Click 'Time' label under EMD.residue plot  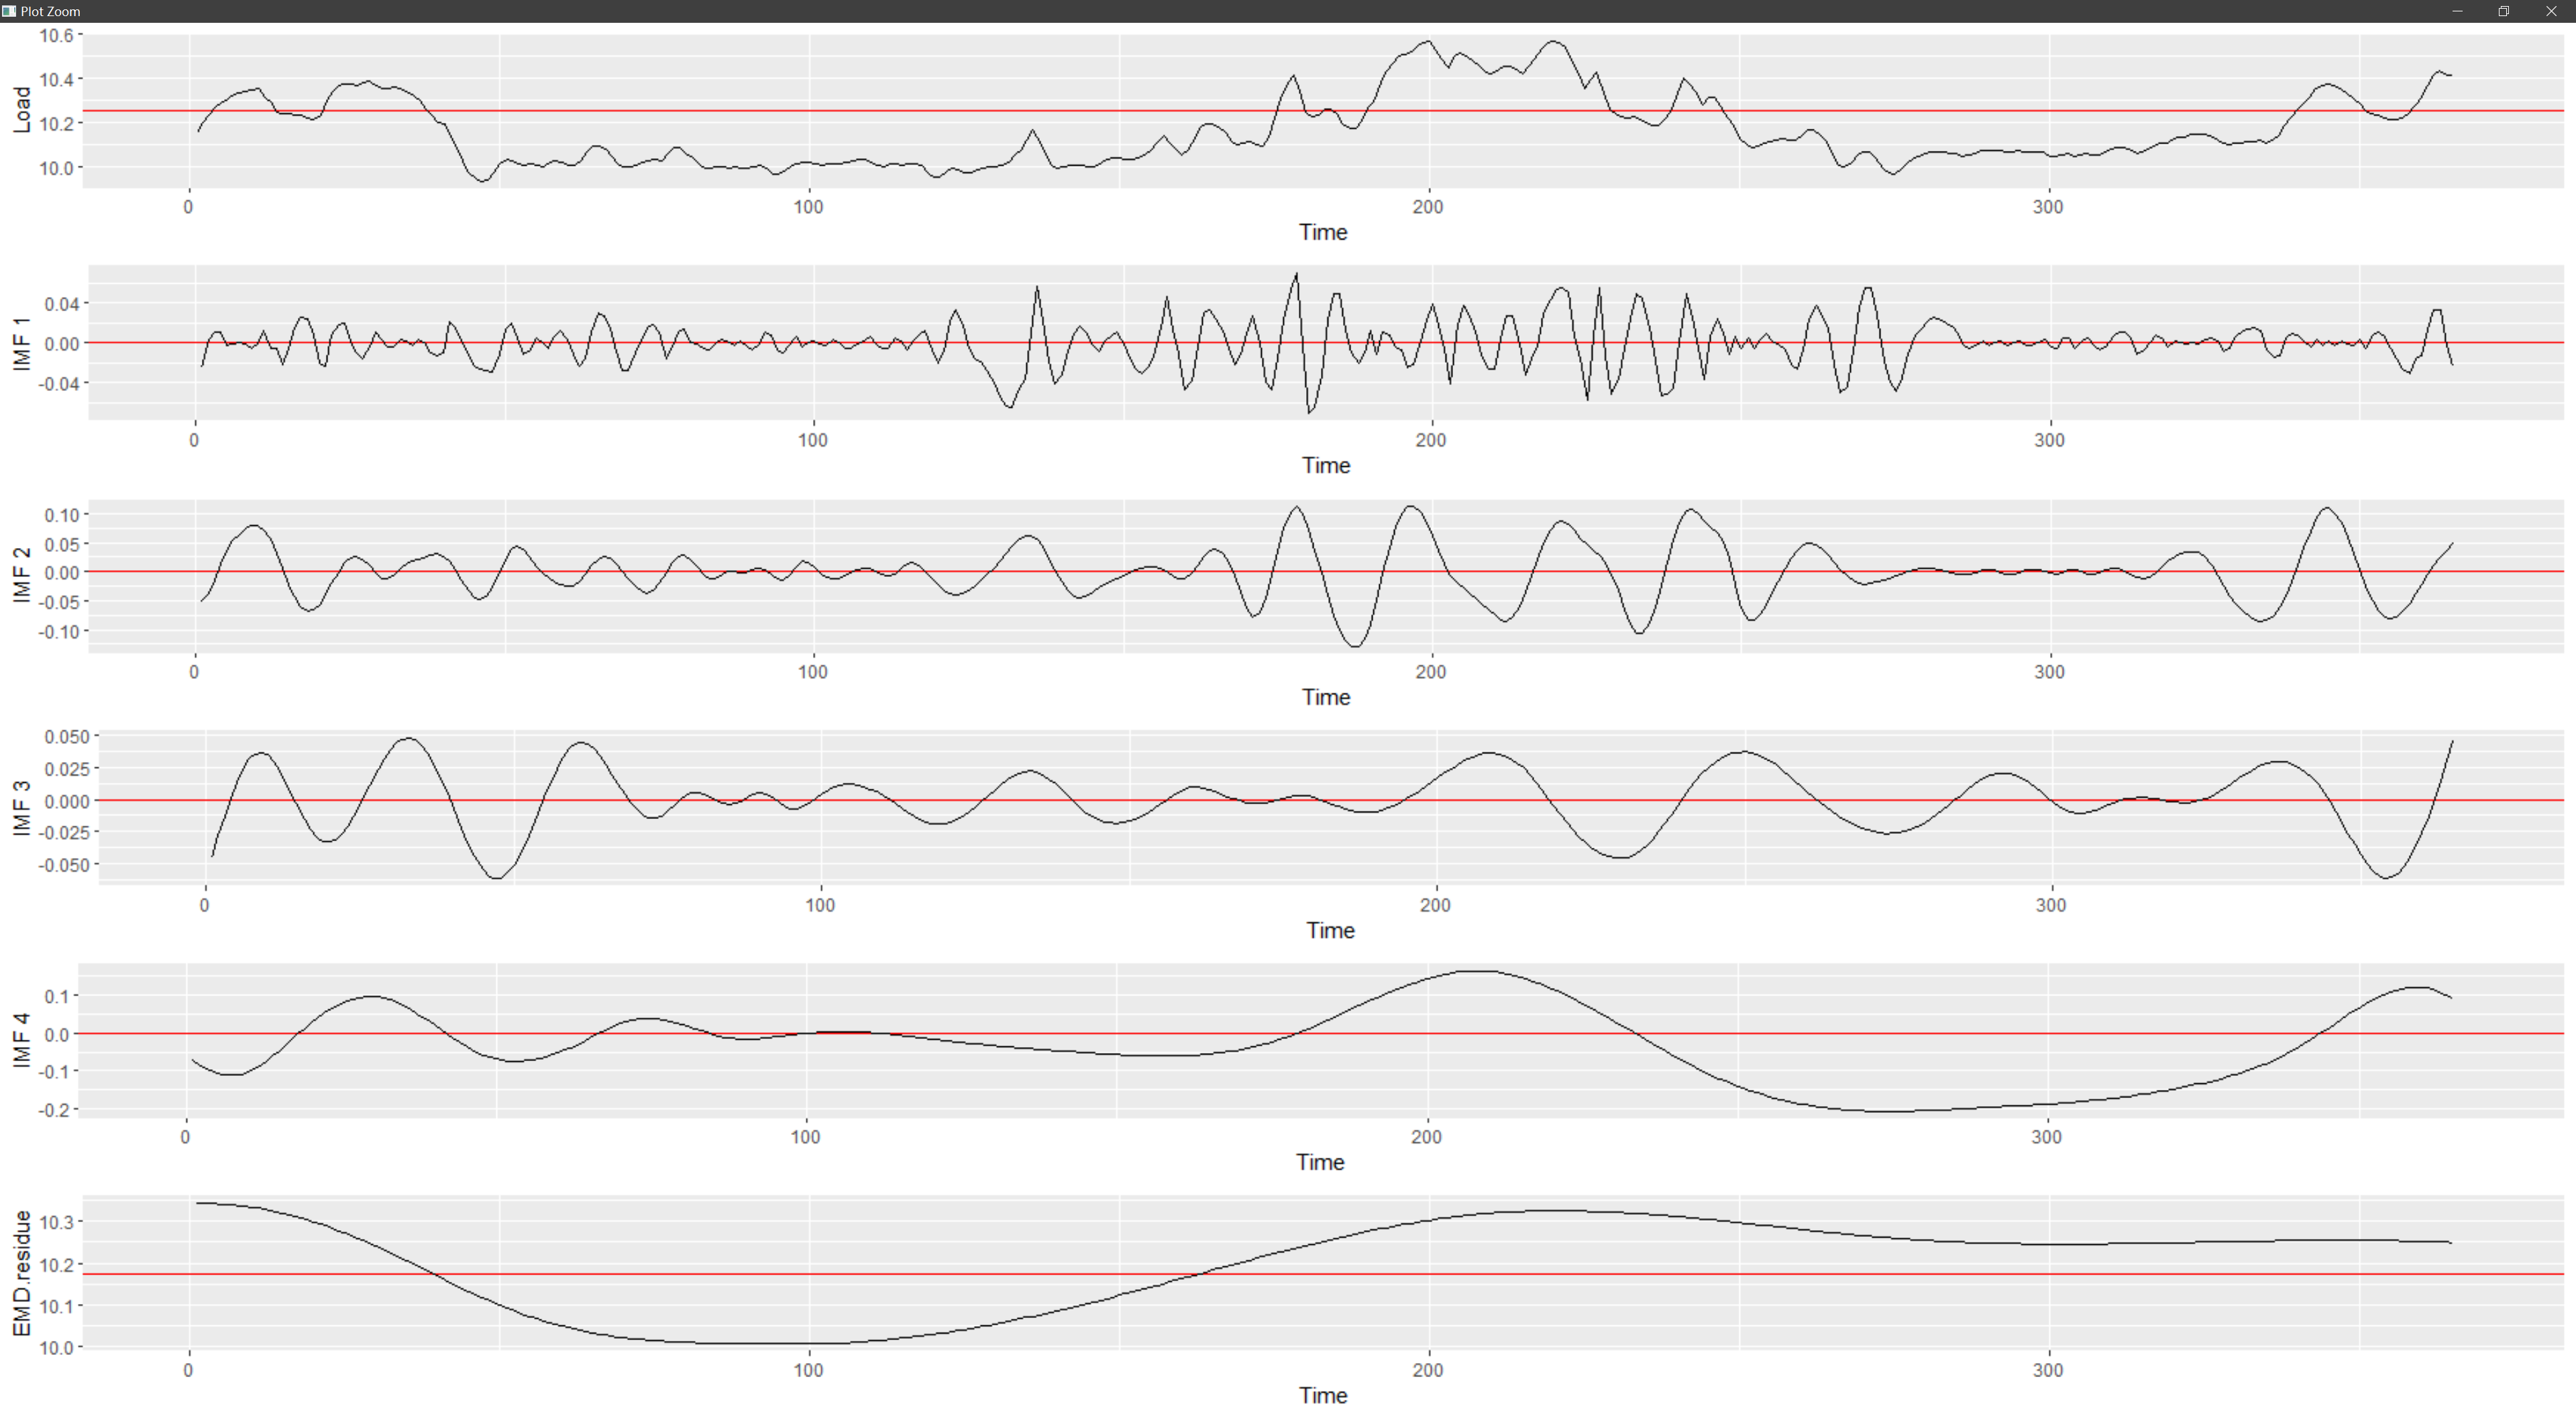[1323, 1395]
